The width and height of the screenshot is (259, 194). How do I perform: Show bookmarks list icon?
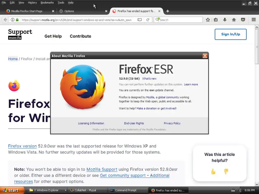click(216, 20)
